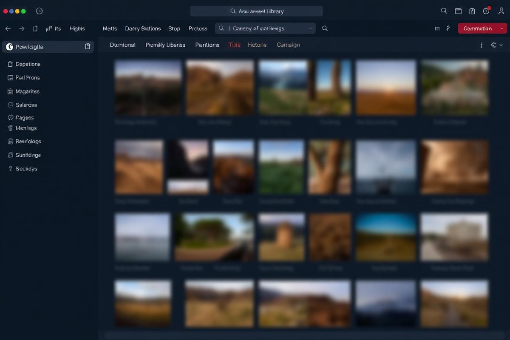510x340 pixels.
Task: Open the blue sky field thumbnail in third row
Action: point(386,237)
